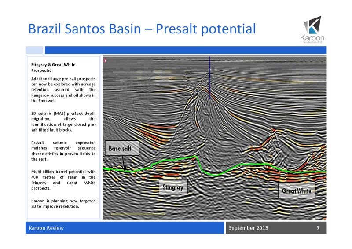Click the paragraph starting '3D seismic (MAZ) prestack depth'
The width and height of the screenshot is (352, 249).
pyautogui.click(x=63, y=121)
